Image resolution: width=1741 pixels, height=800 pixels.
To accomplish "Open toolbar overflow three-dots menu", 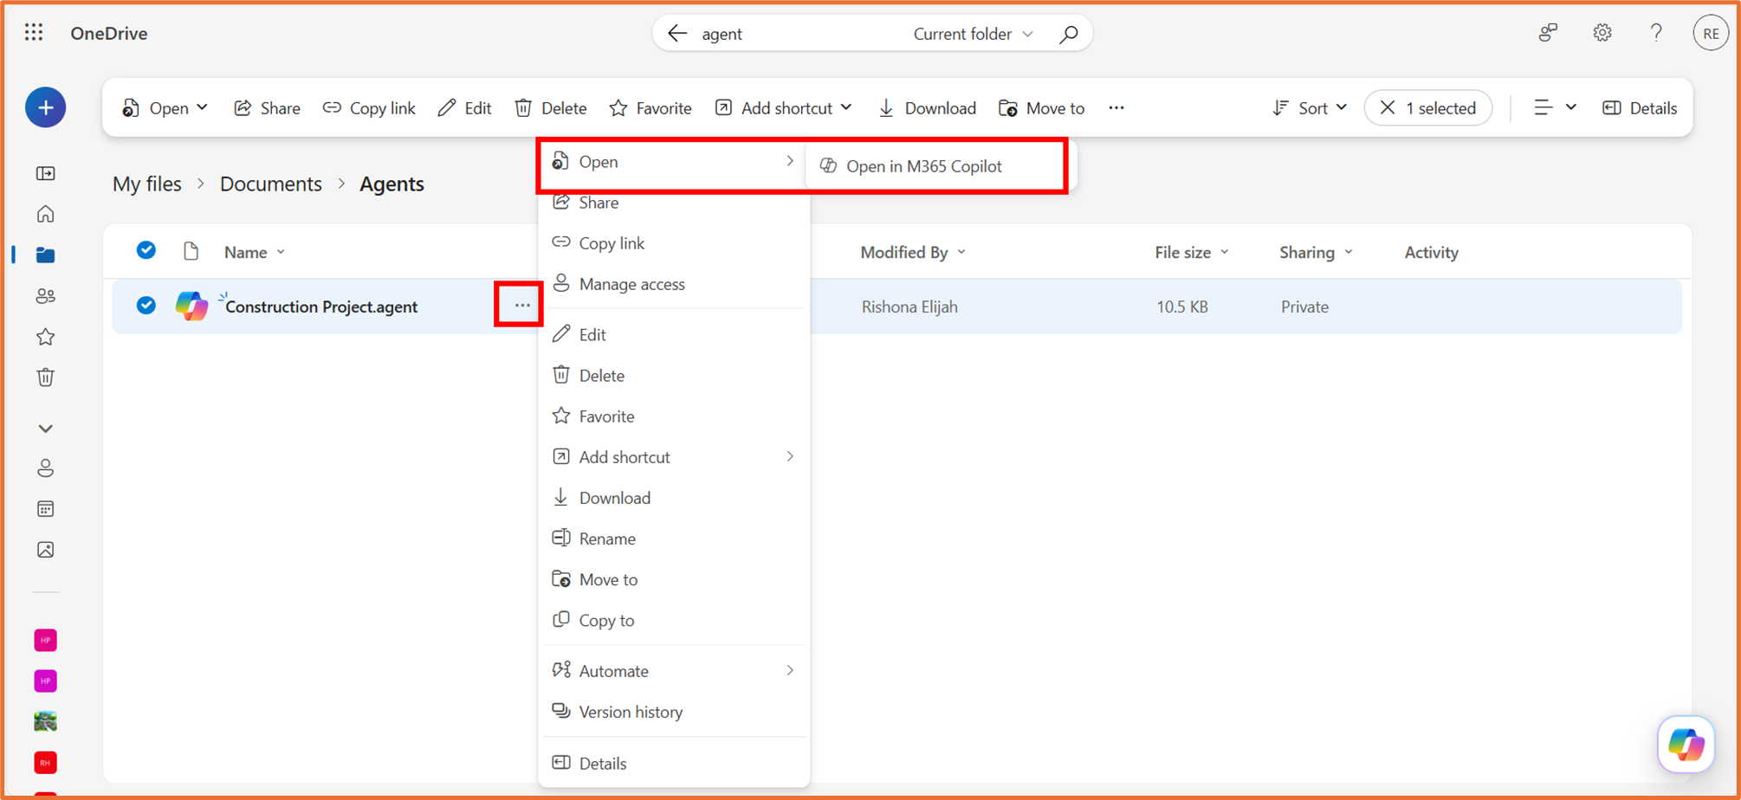I will point(1116,108).
